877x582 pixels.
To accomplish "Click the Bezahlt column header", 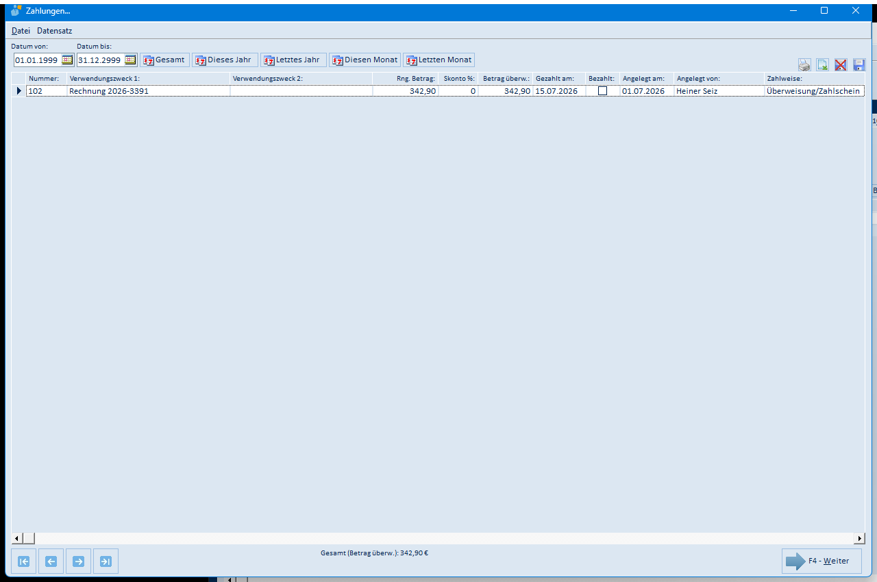I will pos(603,79).
